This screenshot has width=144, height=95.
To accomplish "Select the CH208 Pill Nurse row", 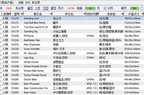I will pos(73,36).
